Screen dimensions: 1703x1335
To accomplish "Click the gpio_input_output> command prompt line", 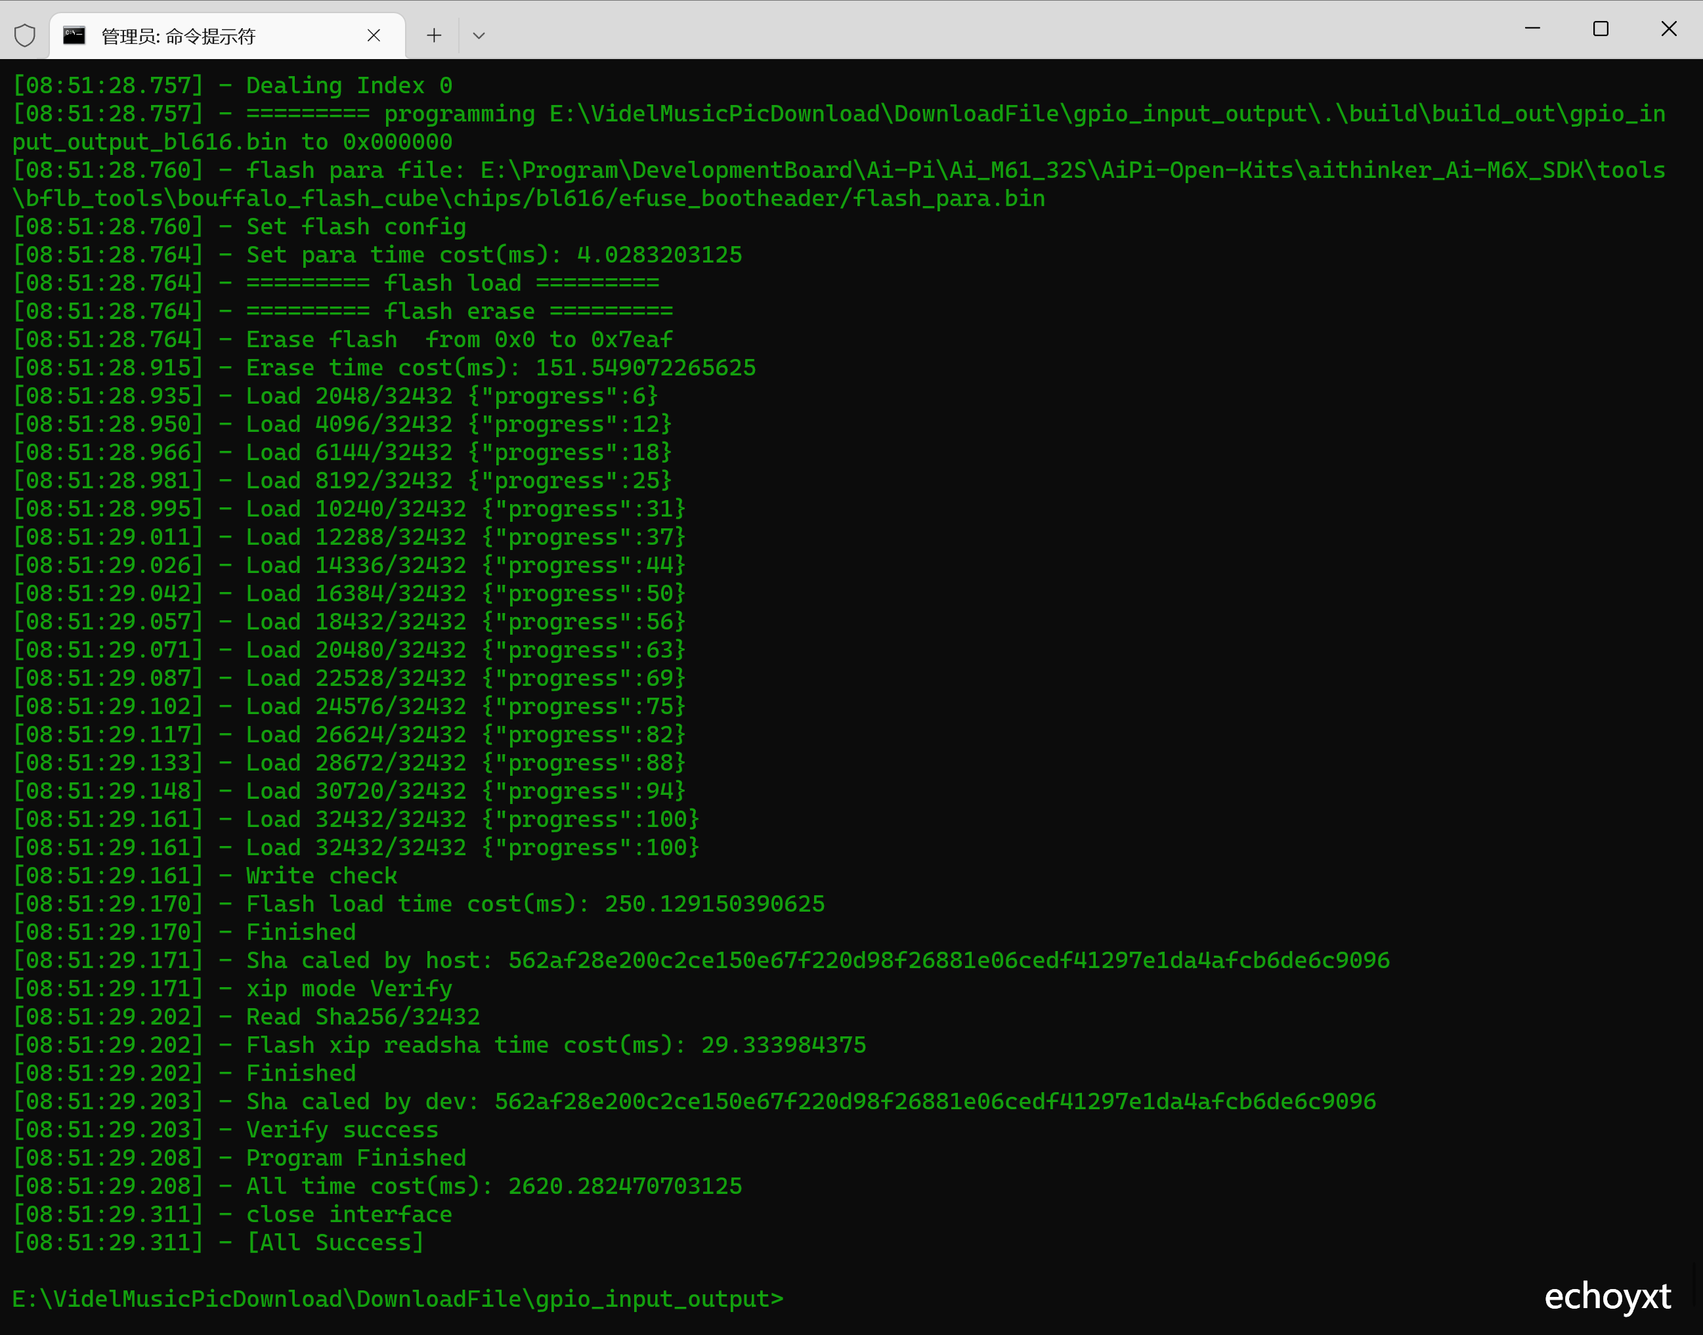I will tap(398, 1298).
